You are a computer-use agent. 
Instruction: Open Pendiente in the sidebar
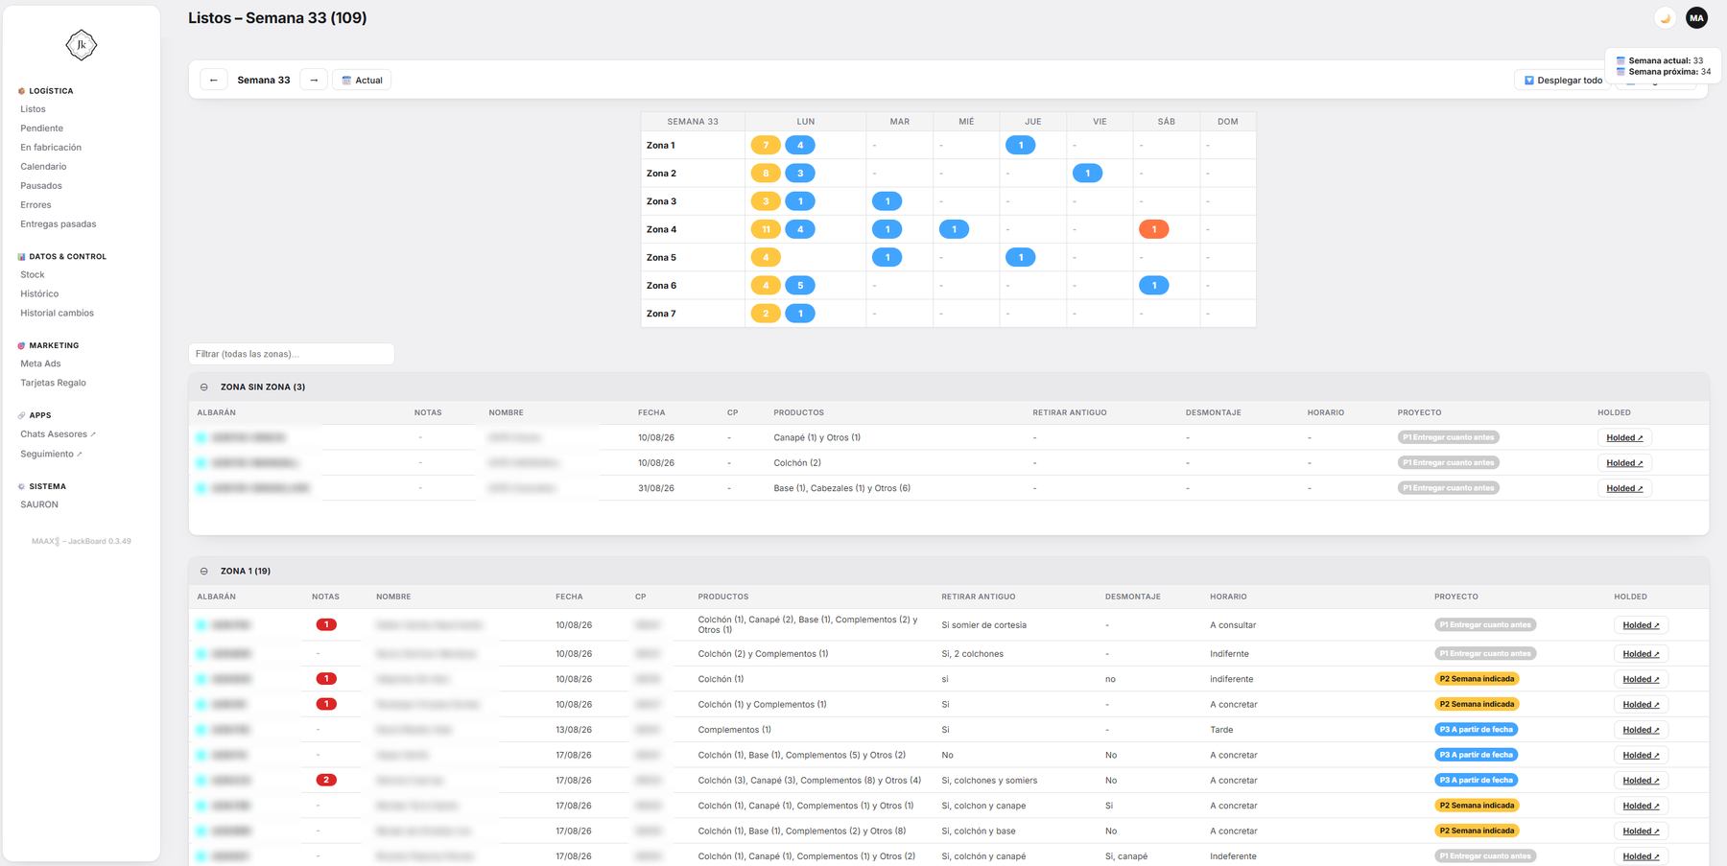42,129
